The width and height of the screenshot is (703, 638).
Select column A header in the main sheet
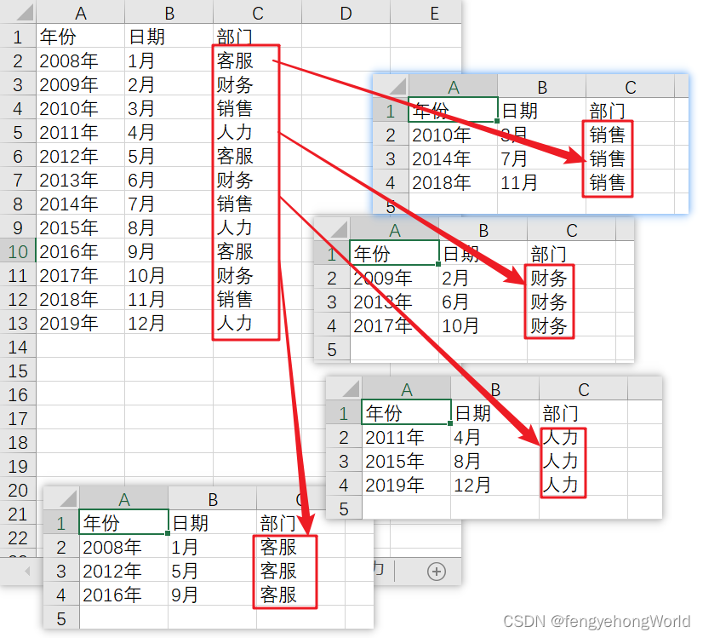(x=80, y=13)
